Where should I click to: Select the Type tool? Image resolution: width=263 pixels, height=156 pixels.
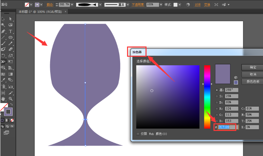11,31
